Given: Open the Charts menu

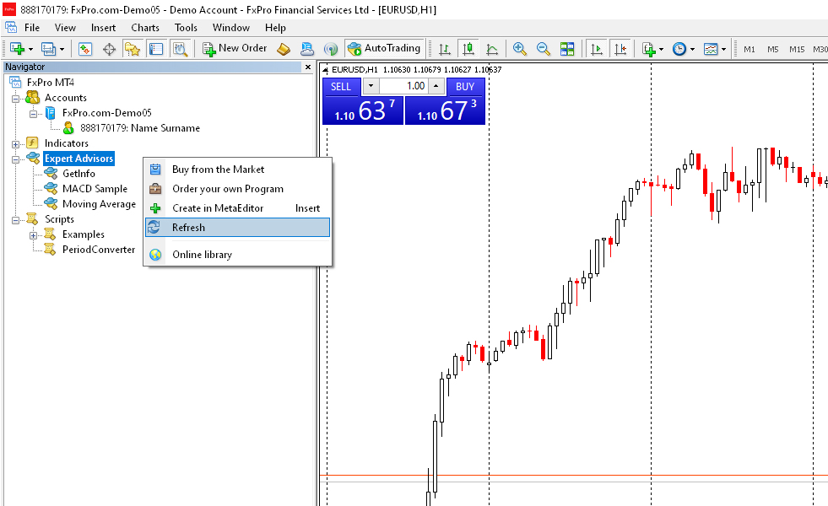Looking at the screenshot, I should pos(145,28).
